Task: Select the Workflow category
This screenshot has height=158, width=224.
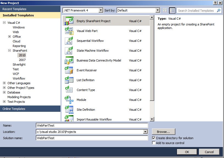Action: [19, 78]
